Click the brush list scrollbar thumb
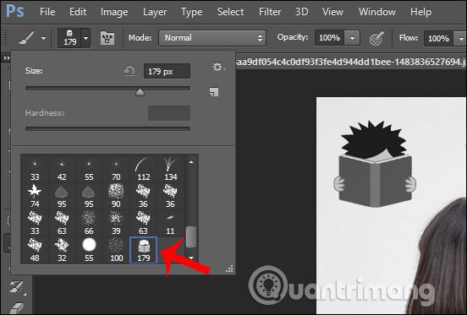This screenshot has height=315, width=467. (191, 236)
